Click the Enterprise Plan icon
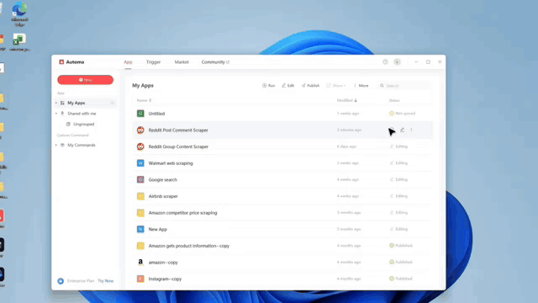The width and height of the screenshot is (538, 303). [x=61, y=281]
